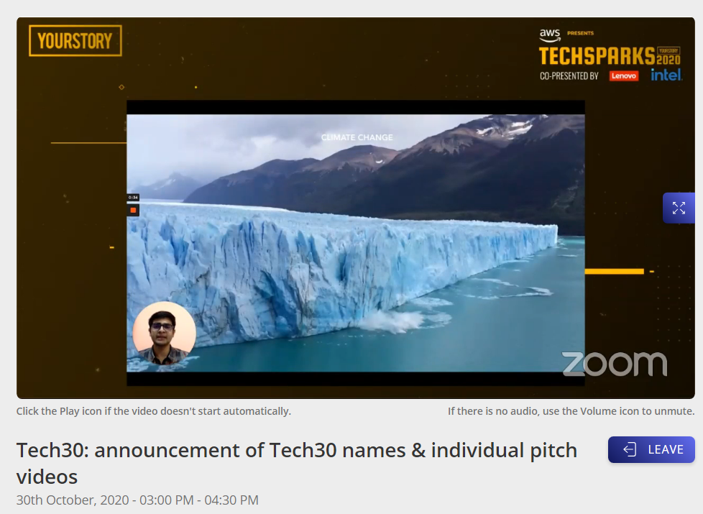Image resolution: width=703 pixels, height=514 pixels.
Task: Click the YourStory logo
Action: (75, 41)
